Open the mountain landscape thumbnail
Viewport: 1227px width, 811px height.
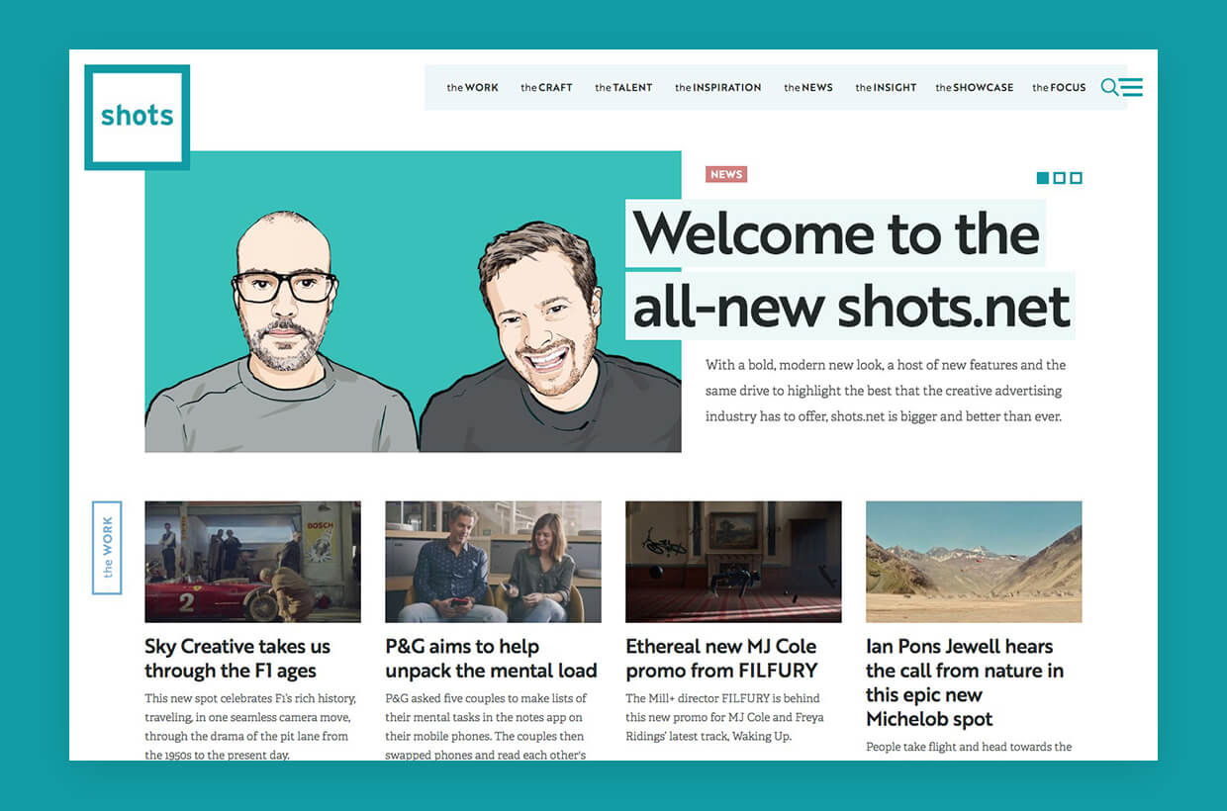(x=974, y=562)
